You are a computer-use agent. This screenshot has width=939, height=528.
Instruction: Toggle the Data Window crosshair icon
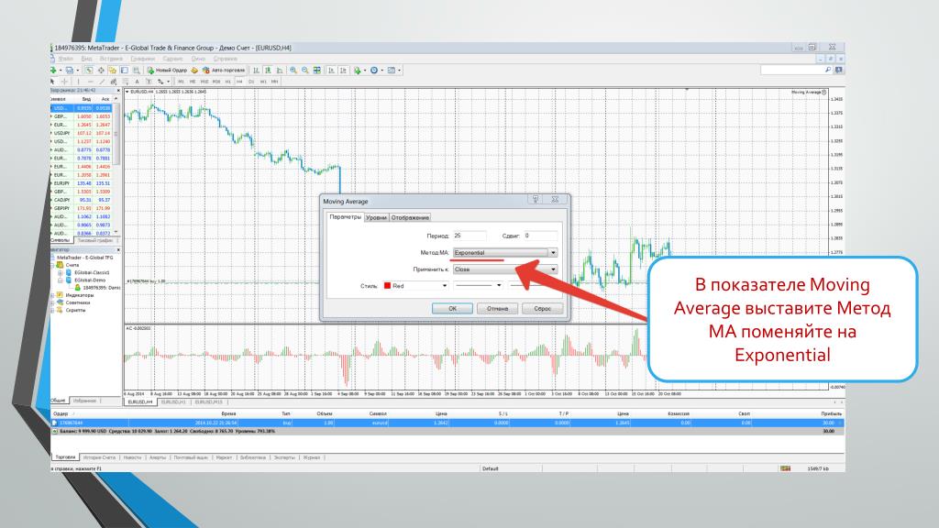pos(101,70)
